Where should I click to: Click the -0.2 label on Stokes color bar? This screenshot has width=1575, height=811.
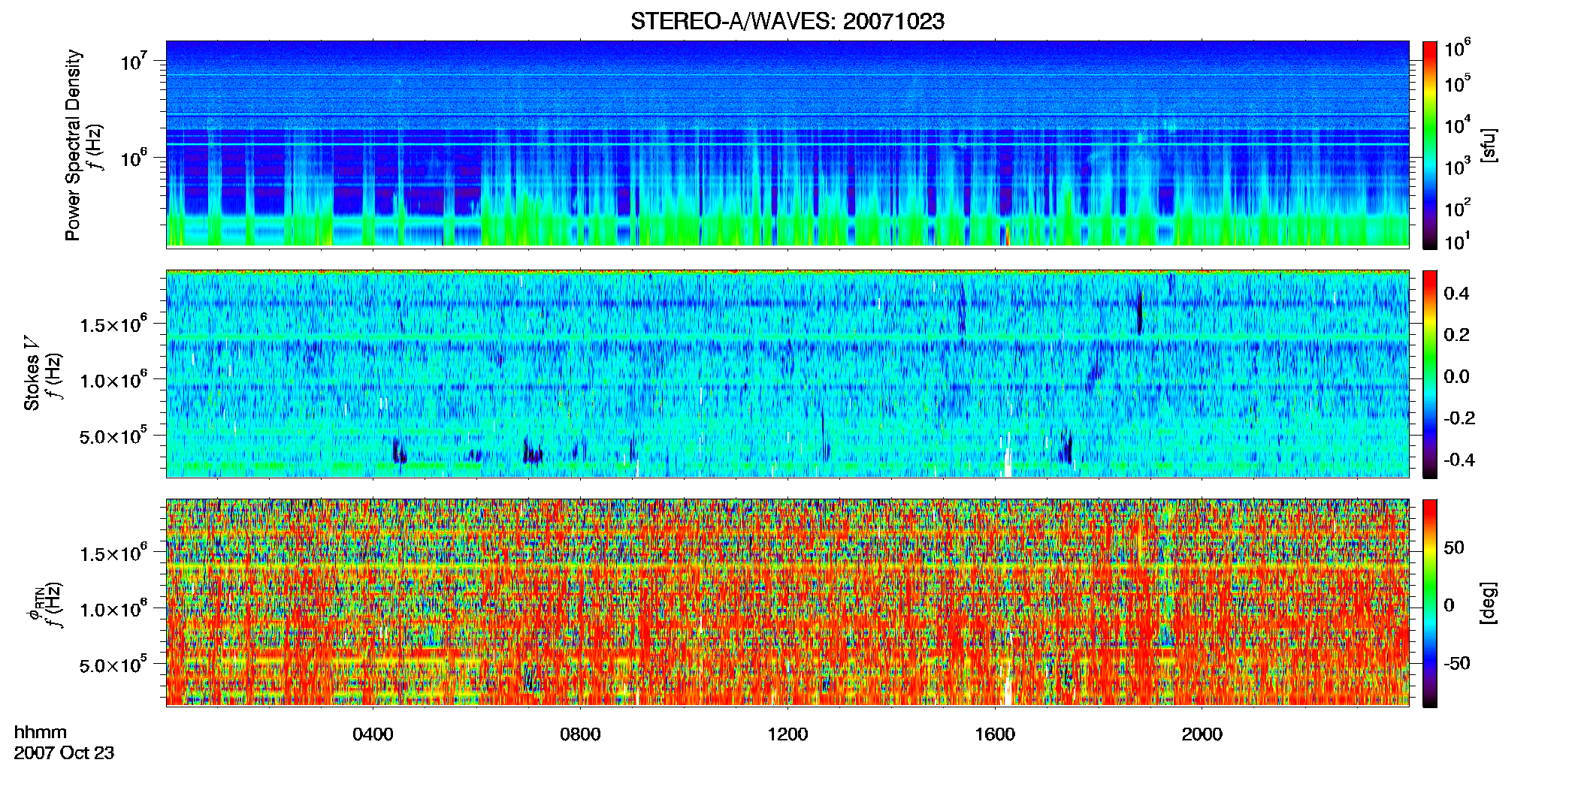tap(1459, 418)
